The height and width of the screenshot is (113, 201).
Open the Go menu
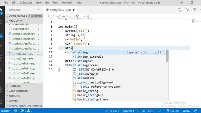[x=47, y=3]
